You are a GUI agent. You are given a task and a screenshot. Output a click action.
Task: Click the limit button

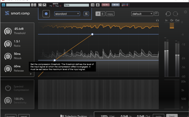172,116
